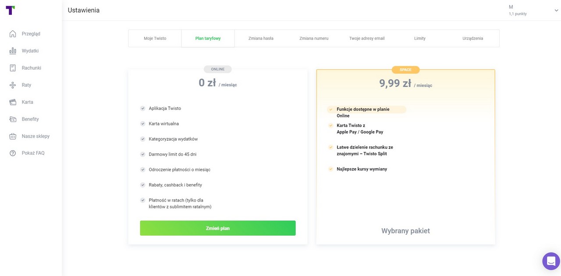This screenshot has height=276, width=561.
Task: Open the Raty installments icon
Action: click(x=13, y=85)
